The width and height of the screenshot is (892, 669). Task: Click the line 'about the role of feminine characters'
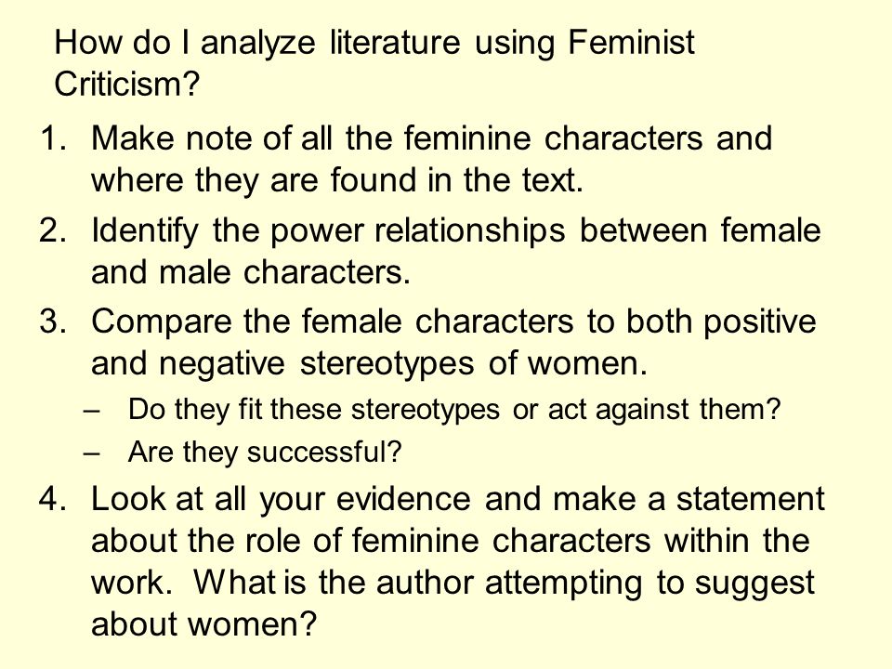tap(451, 541)
